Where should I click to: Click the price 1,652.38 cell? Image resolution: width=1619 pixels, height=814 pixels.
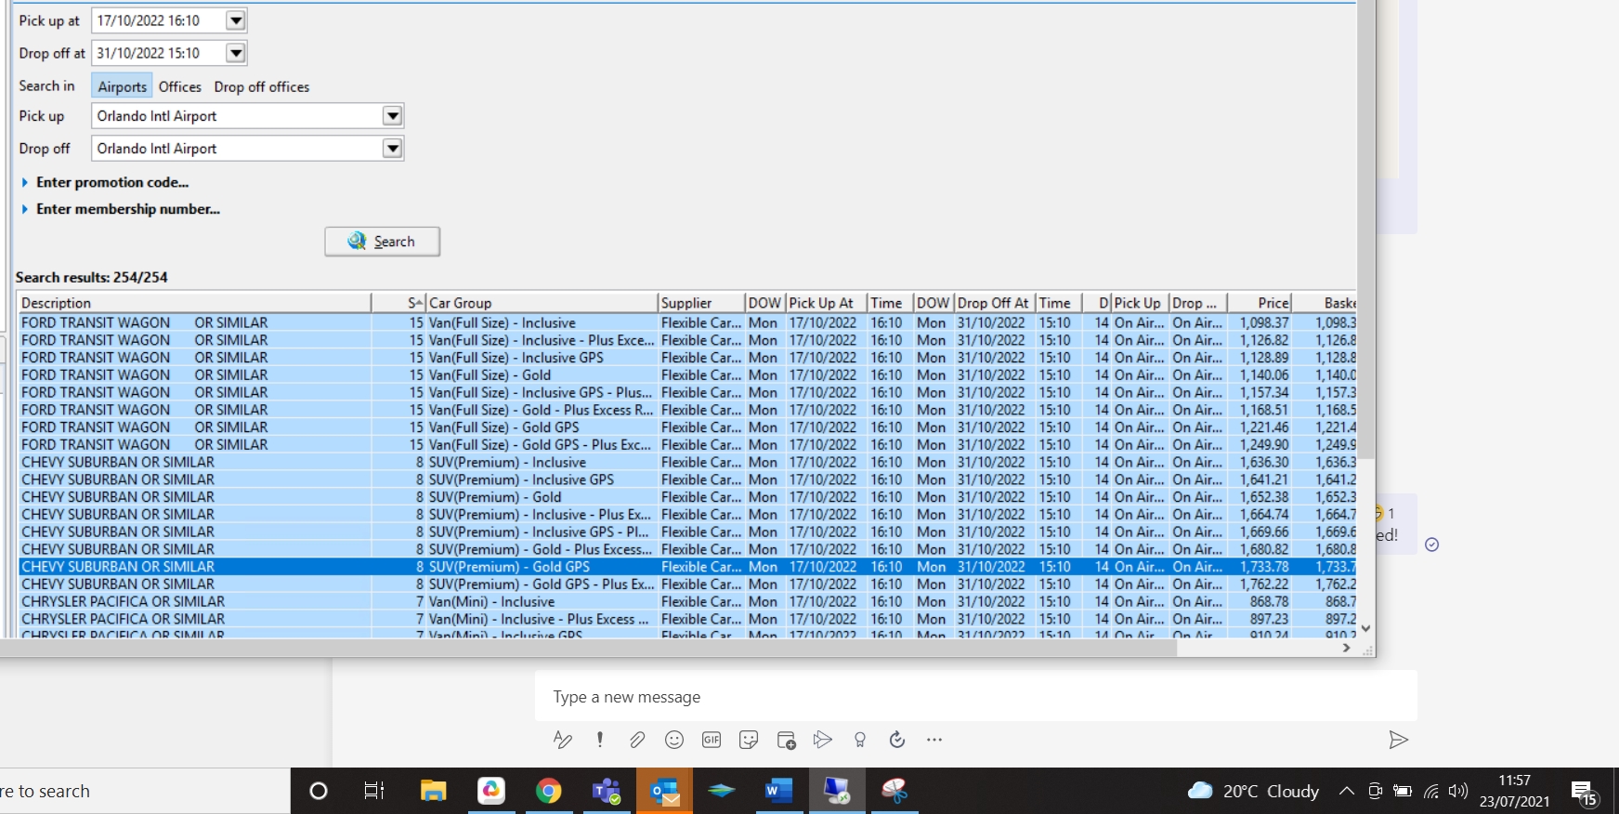(x=1264, y=497)
